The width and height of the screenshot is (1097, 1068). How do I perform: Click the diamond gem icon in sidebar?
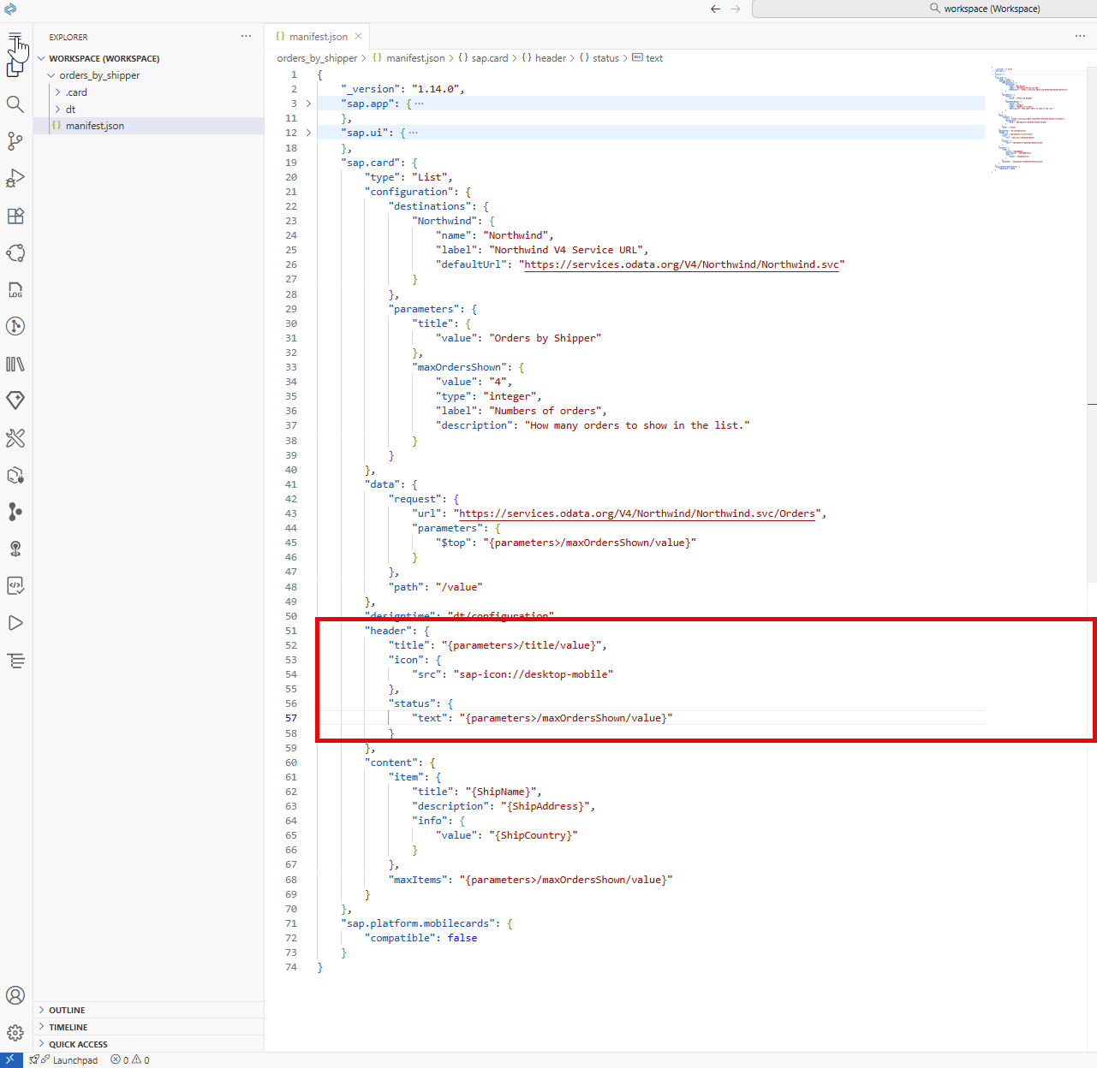pos(15,400)
